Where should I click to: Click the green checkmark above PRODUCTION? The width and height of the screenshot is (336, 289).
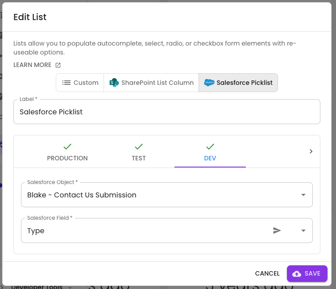(67, 147)
